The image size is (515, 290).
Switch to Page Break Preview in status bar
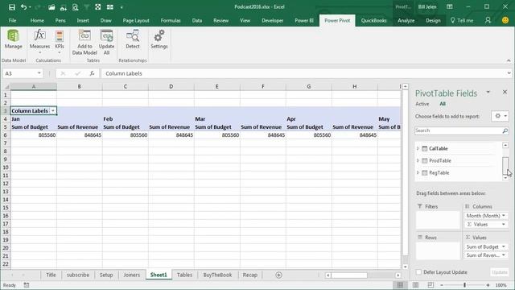tap(431, 285)
